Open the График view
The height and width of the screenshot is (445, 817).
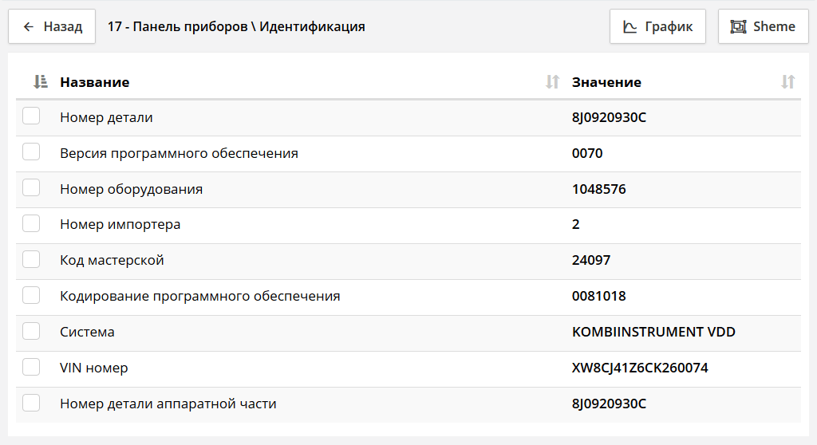[x=657, y=27]
